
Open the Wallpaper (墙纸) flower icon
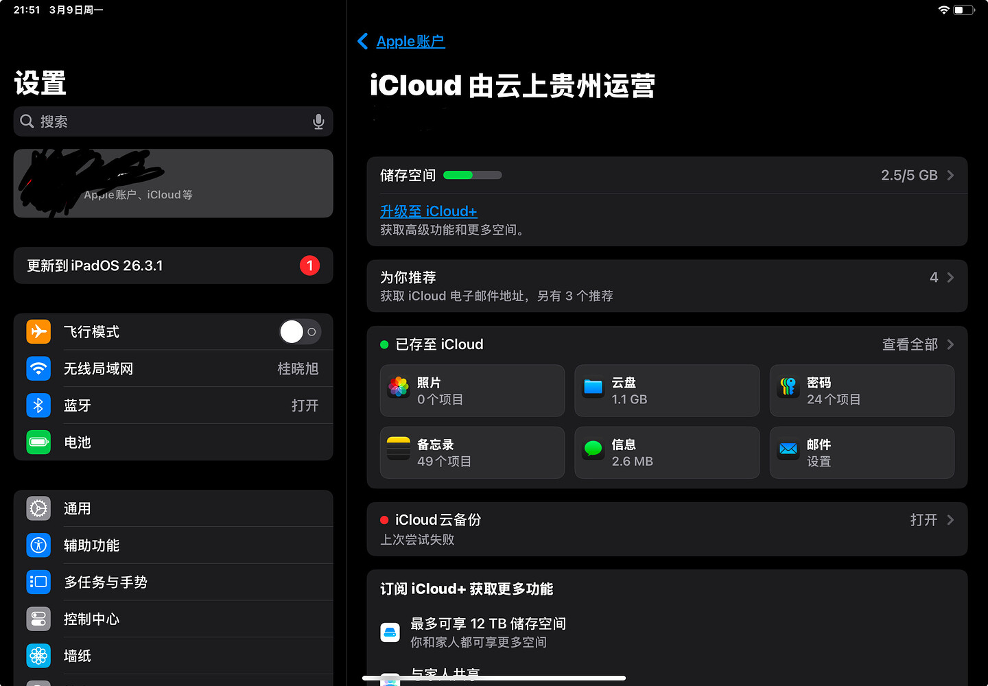38,656
